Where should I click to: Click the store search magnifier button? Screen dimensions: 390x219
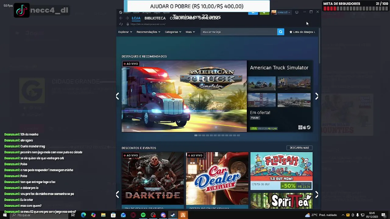(x=281, y=32)
